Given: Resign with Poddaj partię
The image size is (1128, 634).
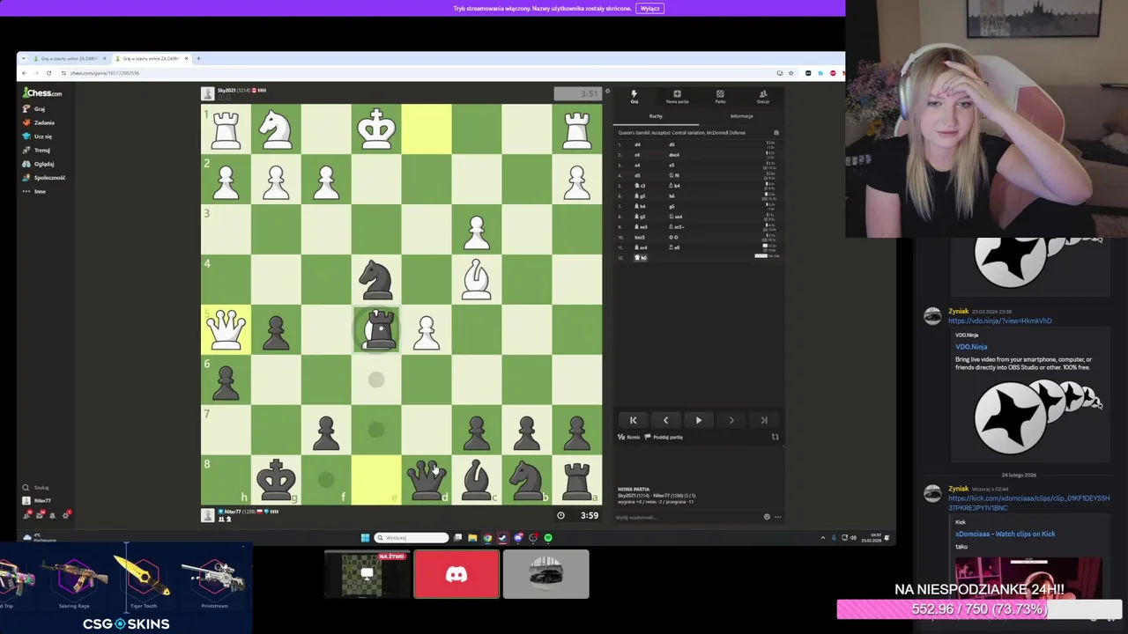Looking at the screenshot, I should [664, 437].
